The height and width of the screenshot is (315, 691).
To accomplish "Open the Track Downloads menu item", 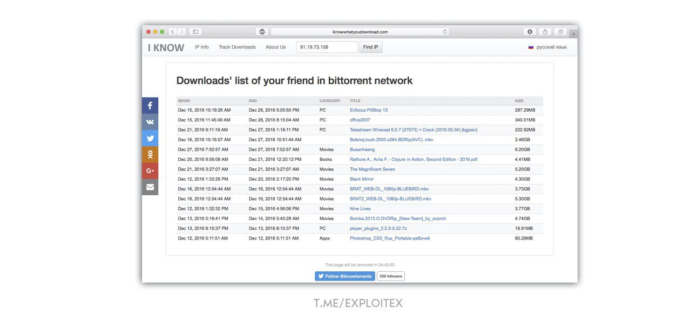I will tap(237, 47).
